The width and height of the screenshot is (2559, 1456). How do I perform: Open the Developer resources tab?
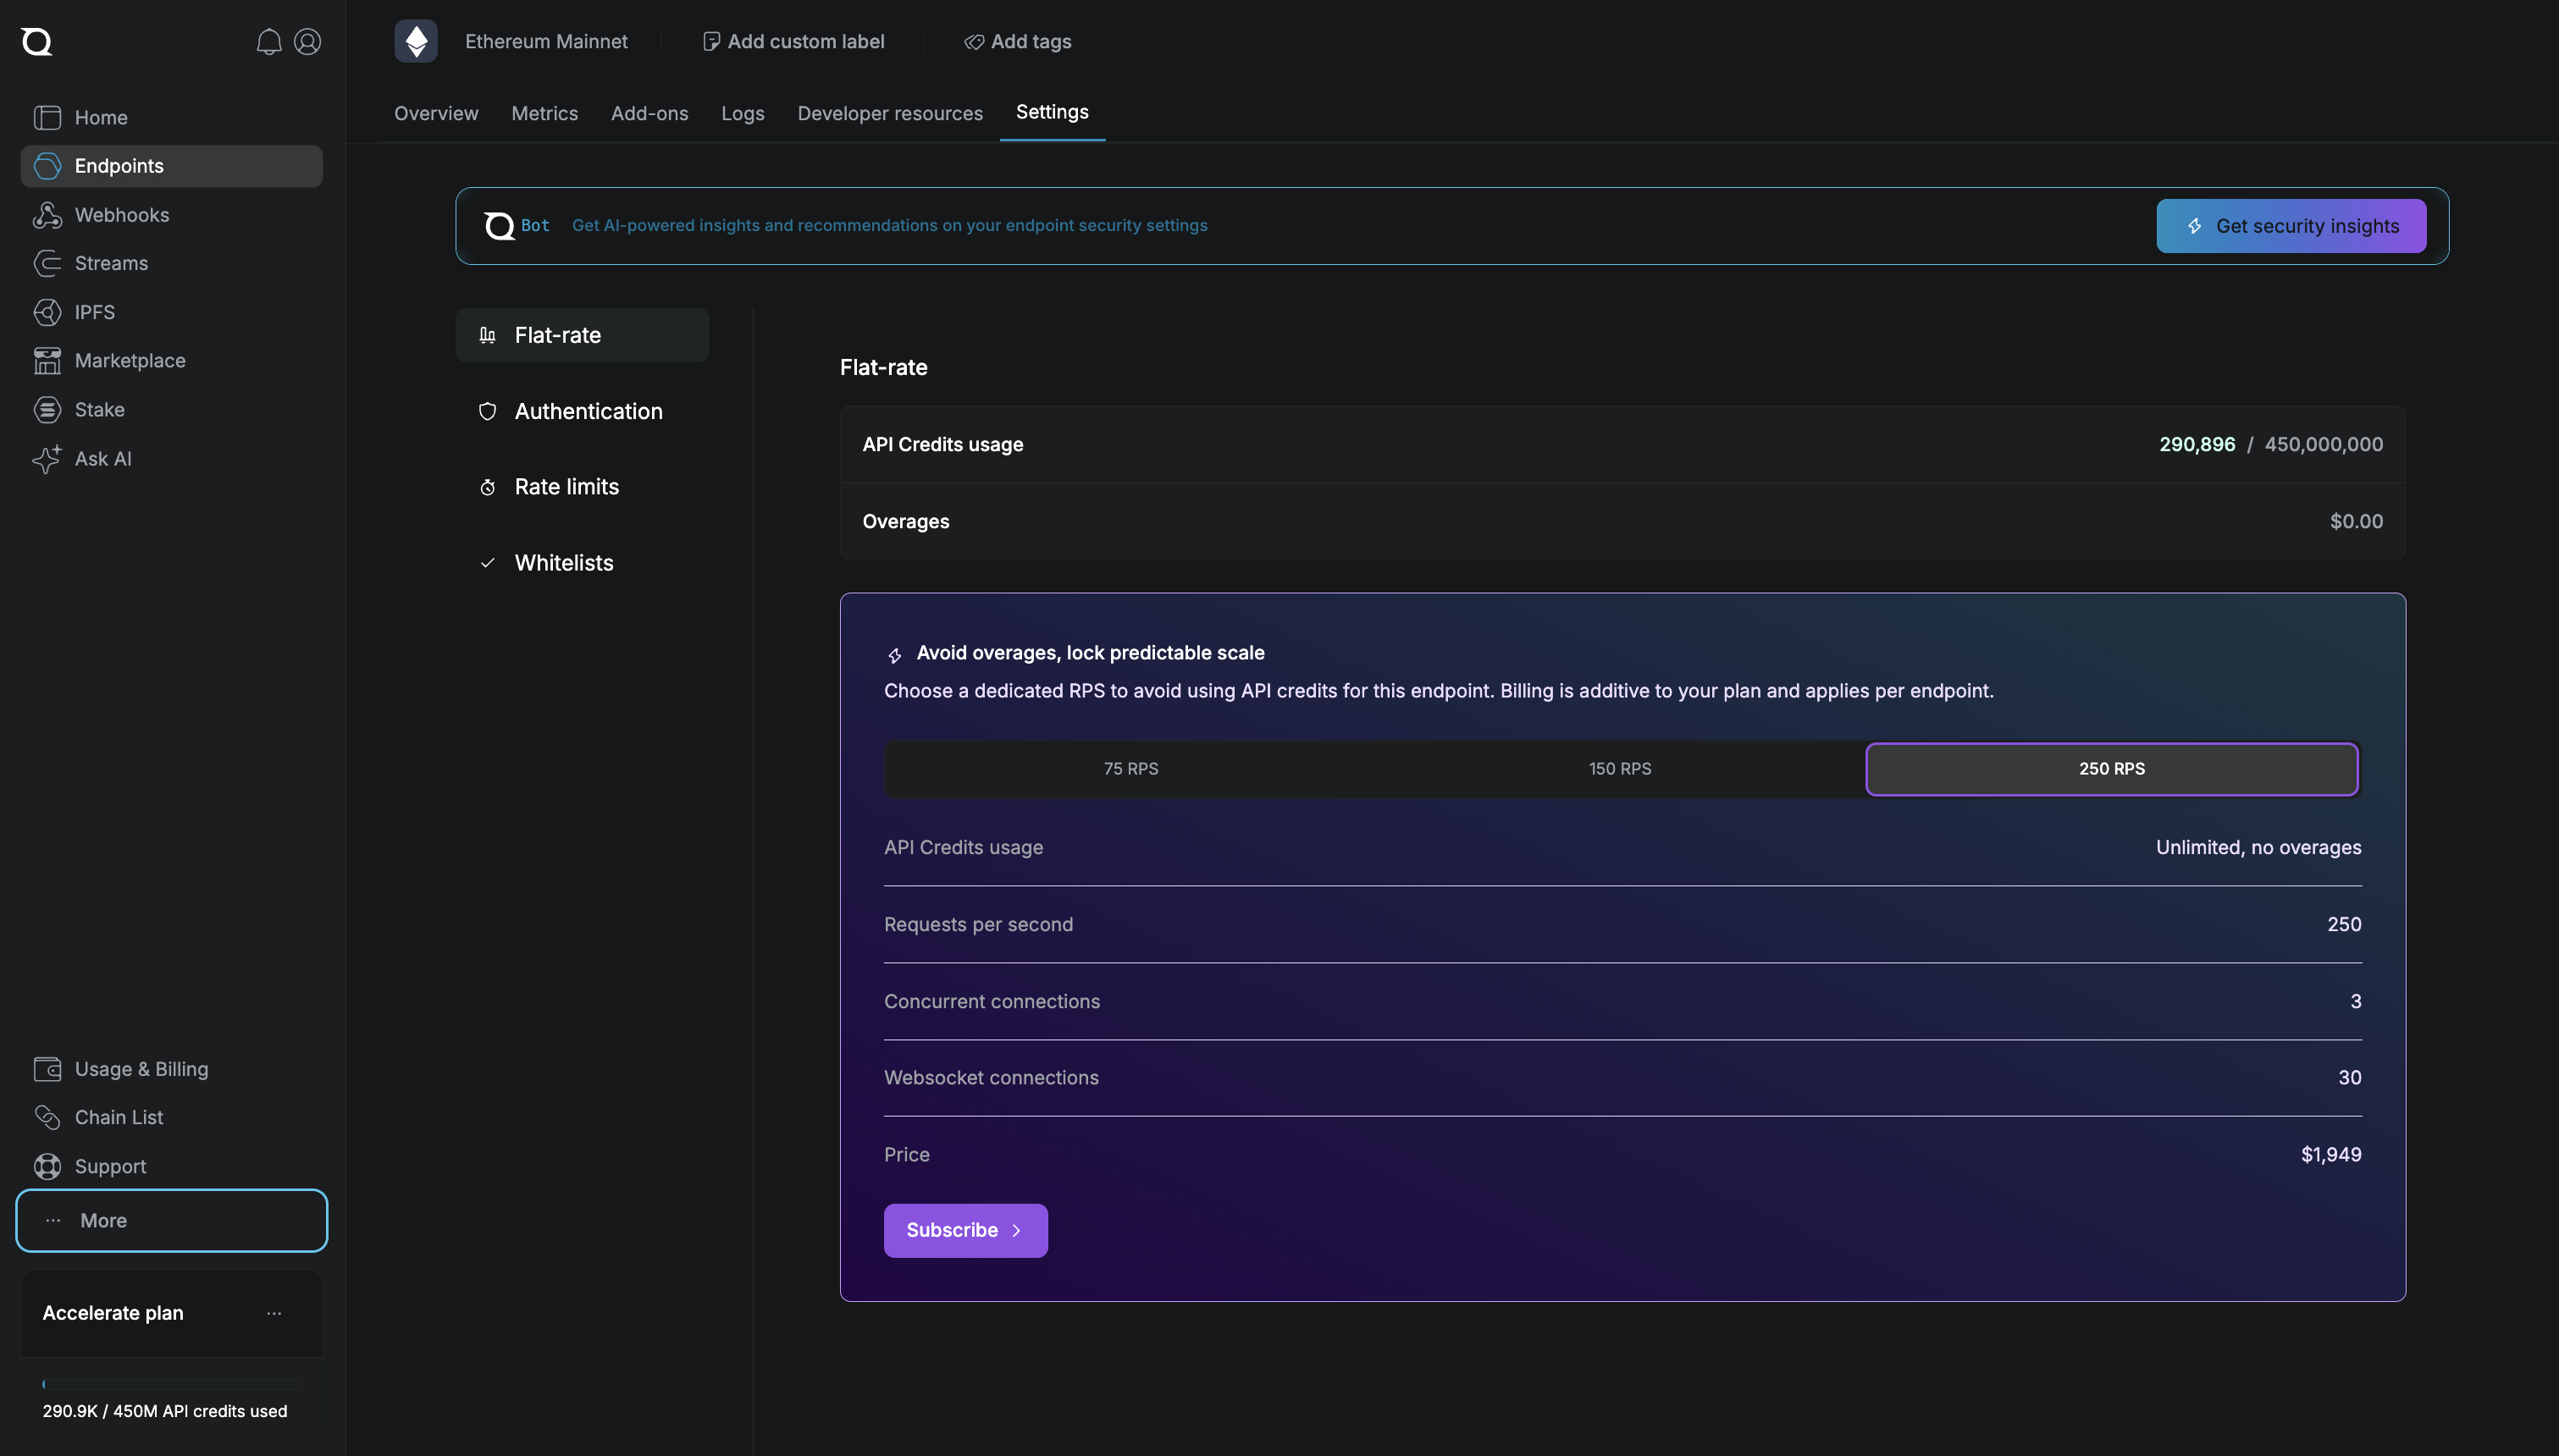(889, 113)
